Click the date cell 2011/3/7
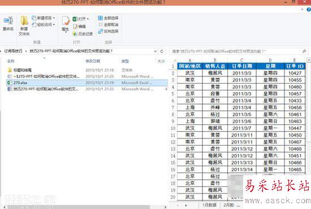 click(242, 128)
